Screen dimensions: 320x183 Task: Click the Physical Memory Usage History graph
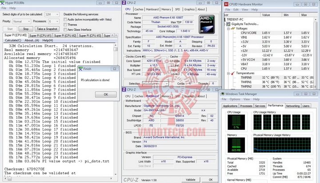point(282,145)
